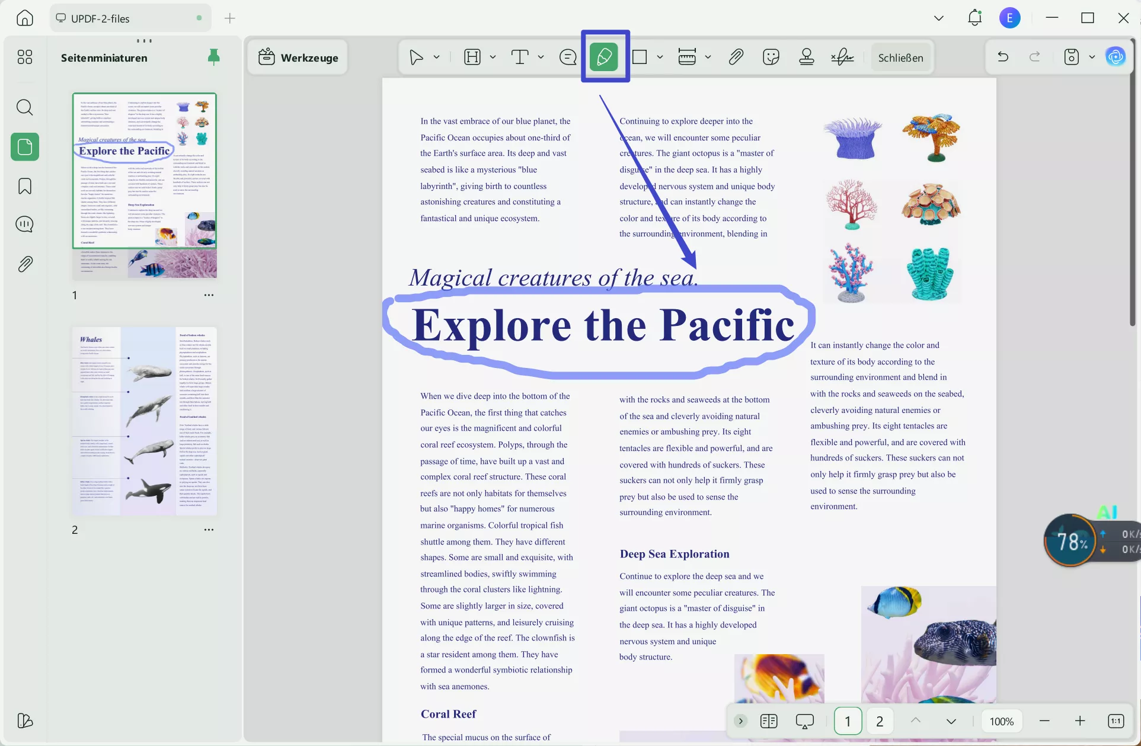Select the stamp tool

coord(806,57)
